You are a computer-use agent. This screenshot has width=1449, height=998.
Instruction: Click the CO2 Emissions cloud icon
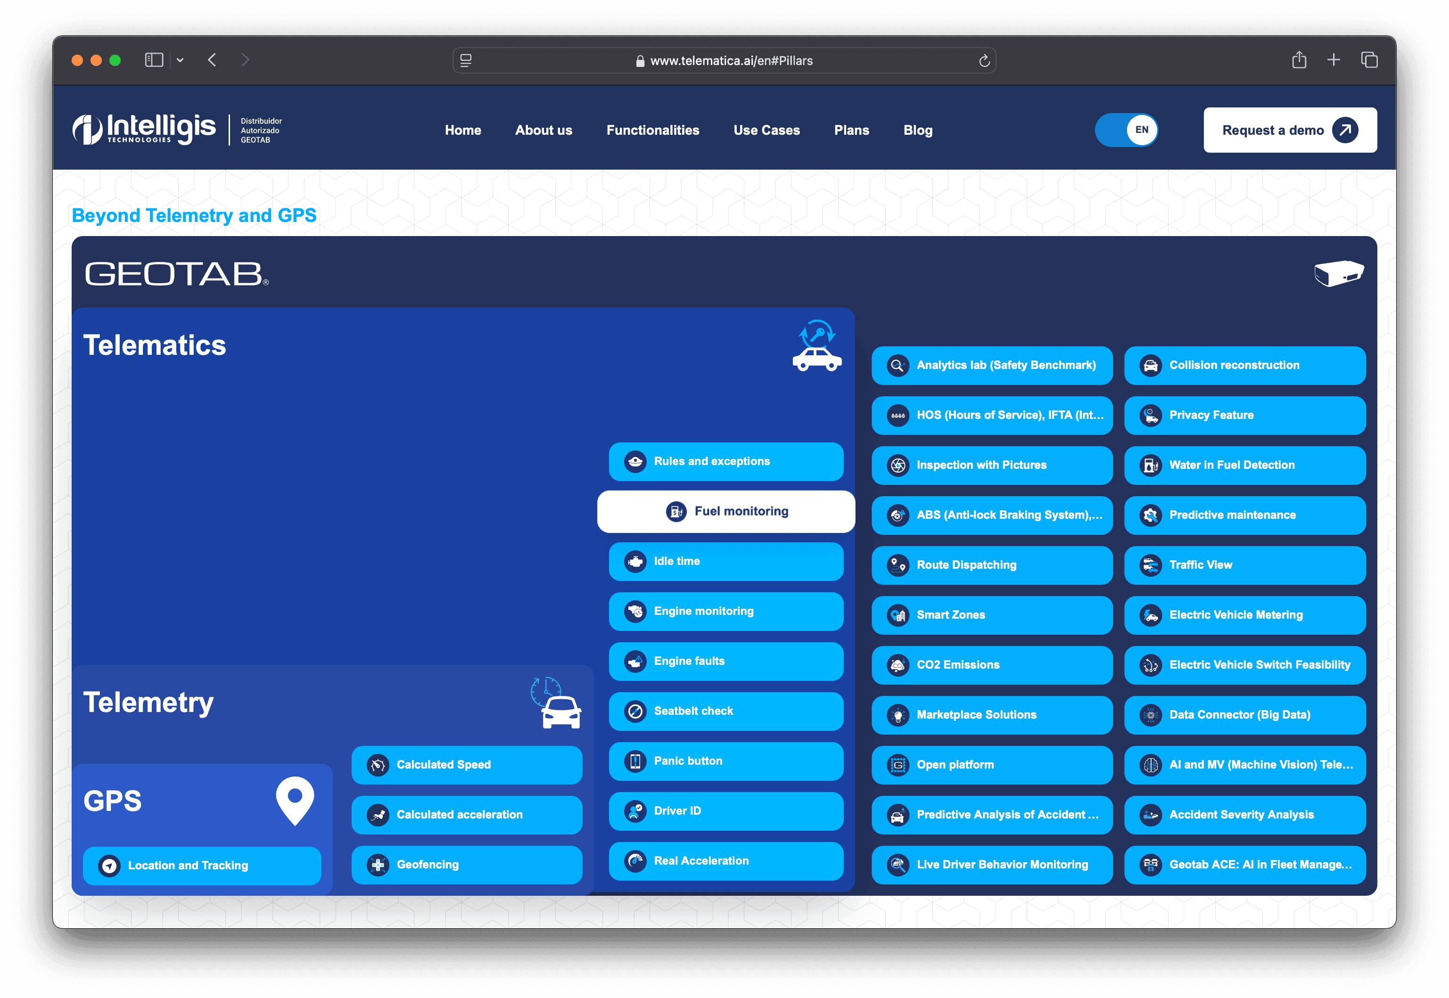[x=897, y=665]
